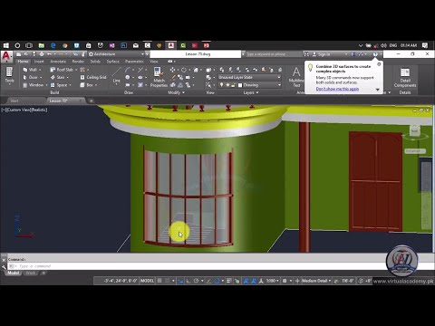The width and height of the screenshot is (435, 326).
Task: Open the 1:100 annotation scale dropdown
Action: click(x=272, y=281)
